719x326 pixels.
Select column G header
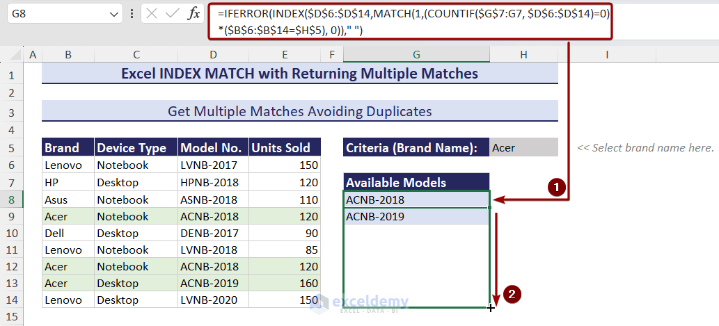point(416,55)
